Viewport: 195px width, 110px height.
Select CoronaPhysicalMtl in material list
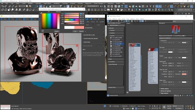pyautogui.click(x=117, y=38)
